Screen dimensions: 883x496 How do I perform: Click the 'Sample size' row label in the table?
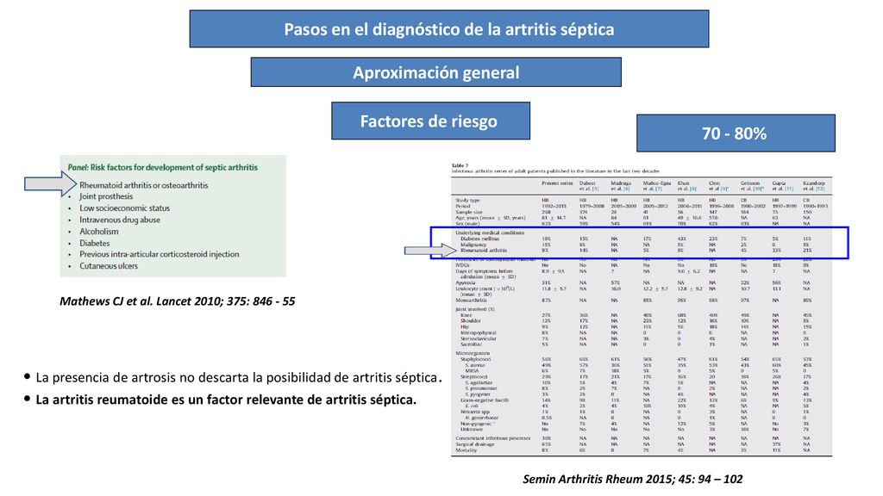tap(468, 212)
